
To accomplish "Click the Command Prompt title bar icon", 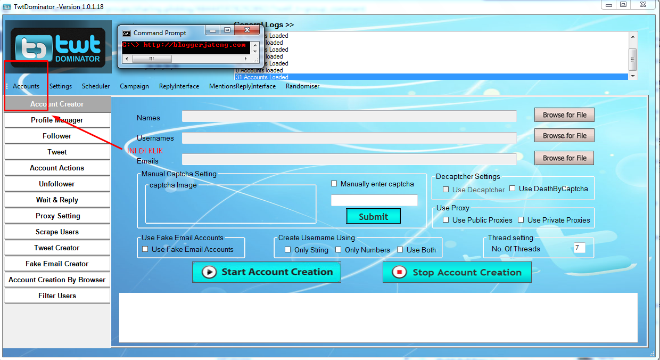I will pyautogui.click(x=126, y=32).
